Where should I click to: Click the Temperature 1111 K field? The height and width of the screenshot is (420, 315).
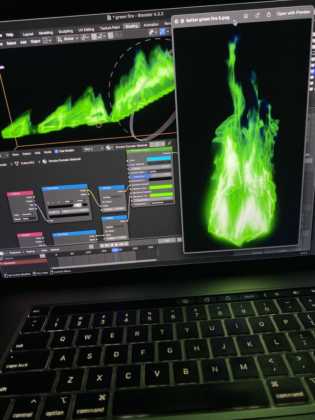[x=153, y=199]
